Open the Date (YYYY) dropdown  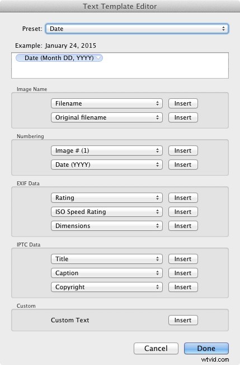(107, 165)
